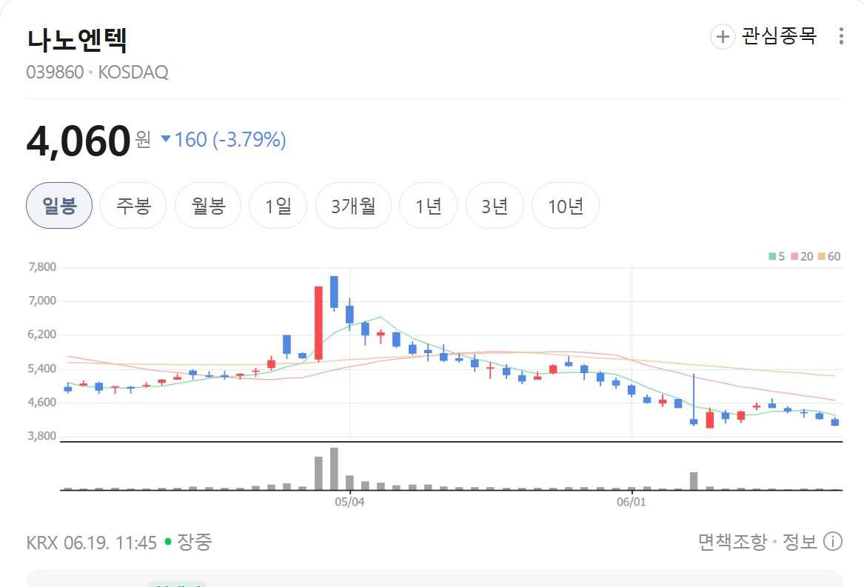Click the current price 4,060
Image resolution: width=864 pixels, height=587 pixels.
(x=78, y=141)
